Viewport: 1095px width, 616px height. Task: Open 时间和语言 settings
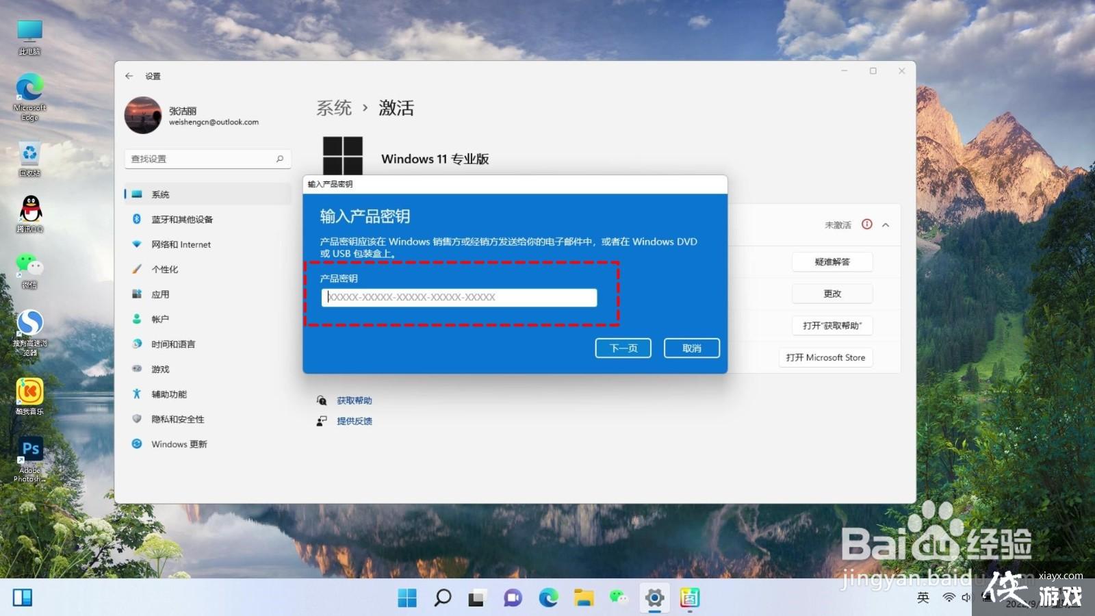pos(207,344)
